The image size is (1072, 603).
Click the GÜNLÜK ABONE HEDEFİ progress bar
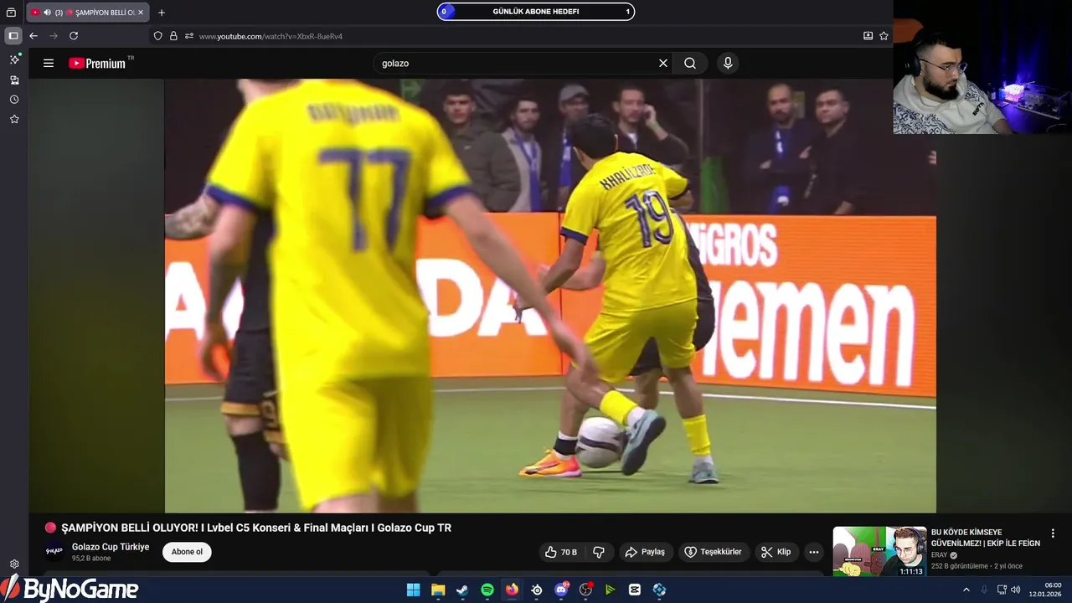point(536,12)
